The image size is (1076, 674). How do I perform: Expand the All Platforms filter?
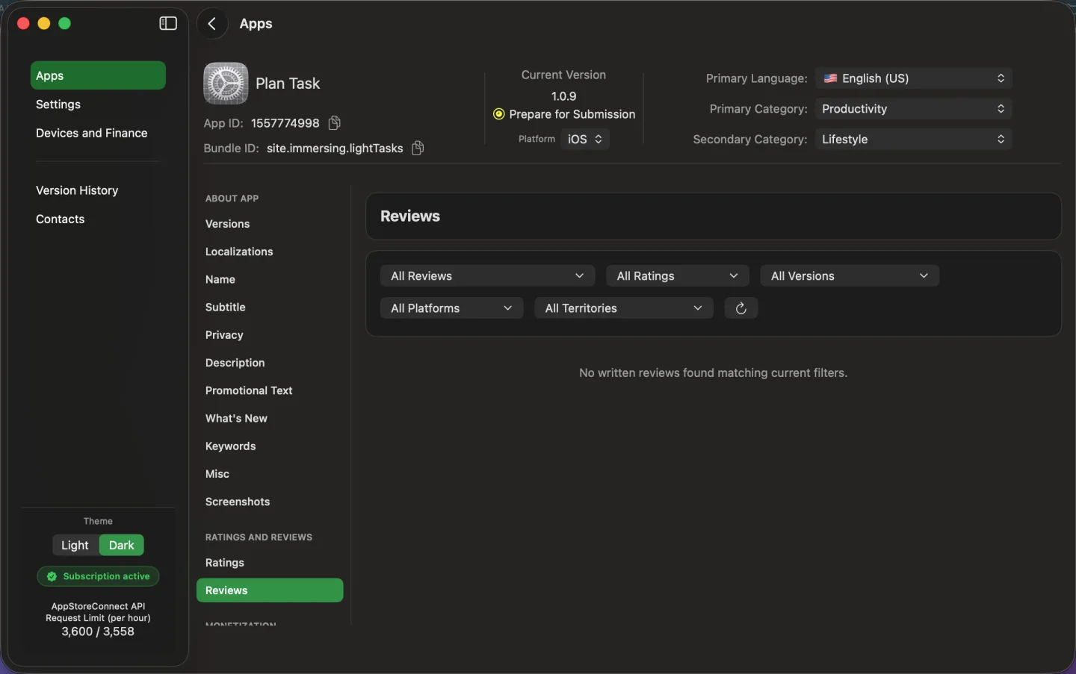click(x=451, y=308)
